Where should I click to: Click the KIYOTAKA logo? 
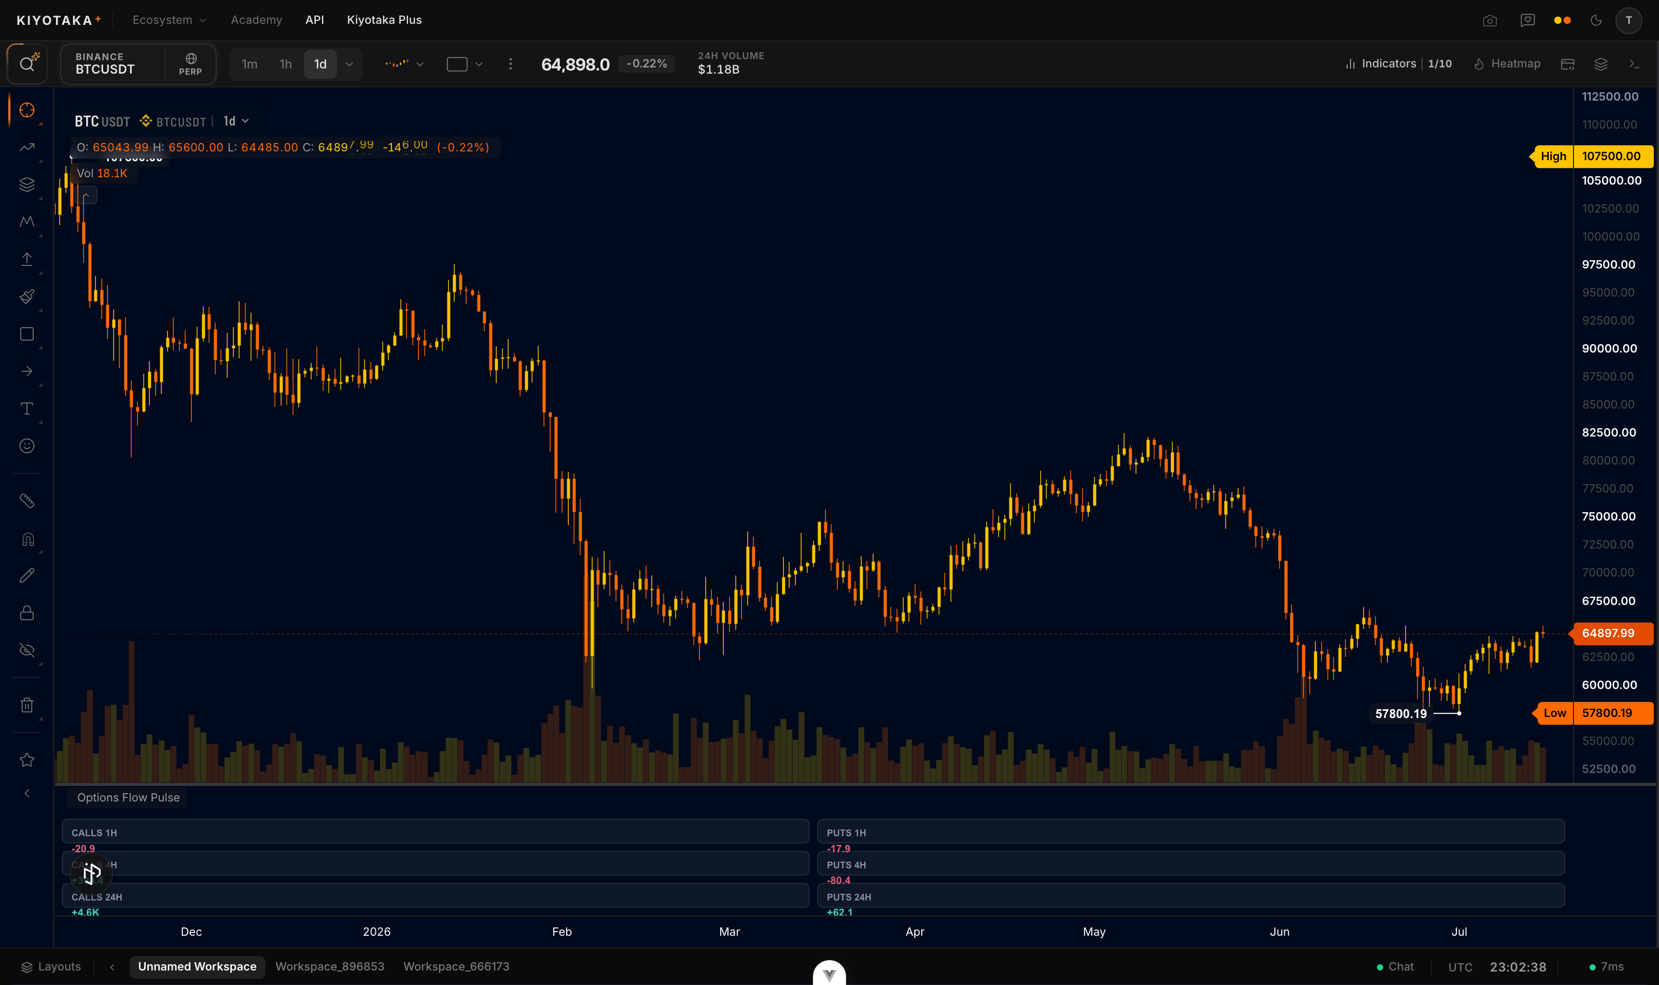click(59, 20)
